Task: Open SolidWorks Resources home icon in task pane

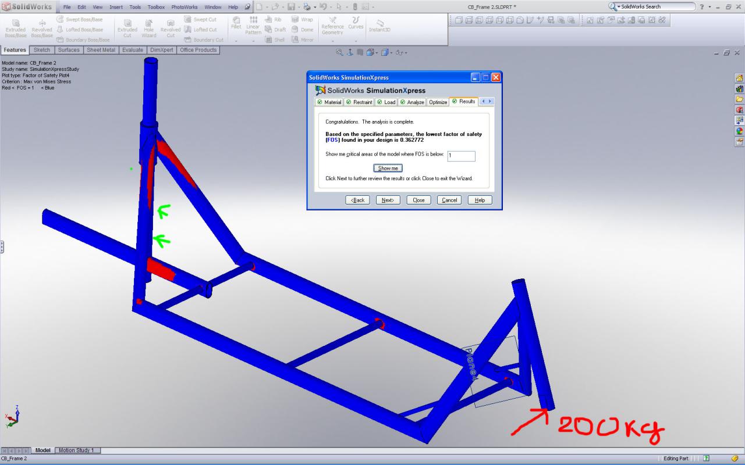Action: pos(739,78)
